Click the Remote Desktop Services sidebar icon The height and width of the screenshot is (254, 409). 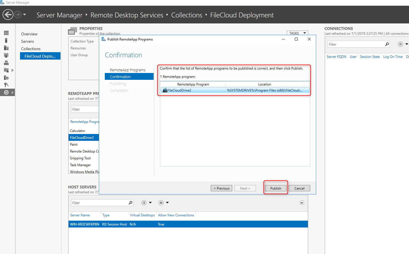(x=6, y=92)
